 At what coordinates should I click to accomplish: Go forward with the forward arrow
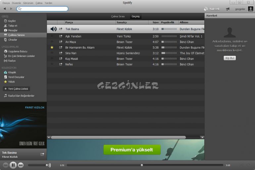coord(11,9)
